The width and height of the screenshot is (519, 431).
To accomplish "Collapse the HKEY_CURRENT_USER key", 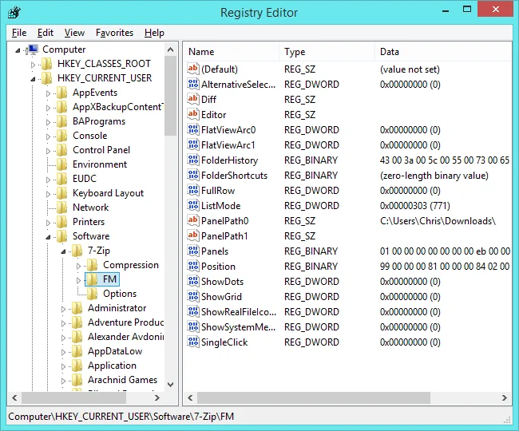I will point(33,79).
